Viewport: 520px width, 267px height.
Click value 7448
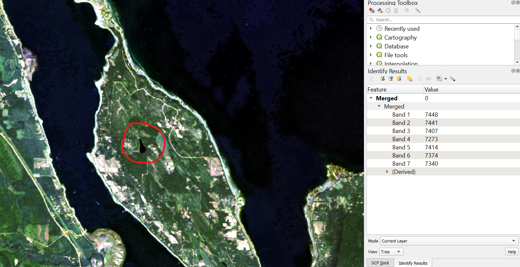[431, 114]
